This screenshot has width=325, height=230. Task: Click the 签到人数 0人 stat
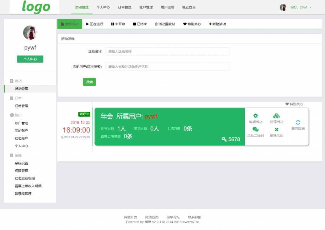coord(146,129)
